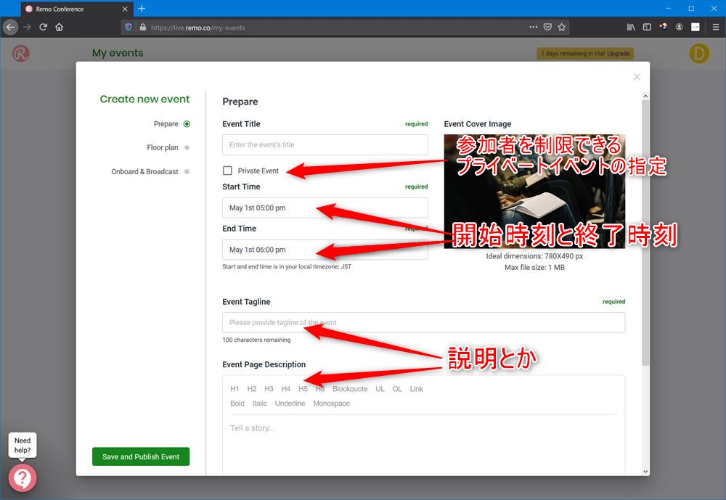Insert unordered list with UL
This screenshot has width=726, height=500.
(x=380, y=389)
